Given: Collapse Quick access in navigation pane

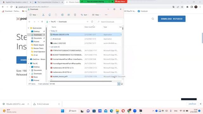Looking at the screenshot, I should coord(29,28).
